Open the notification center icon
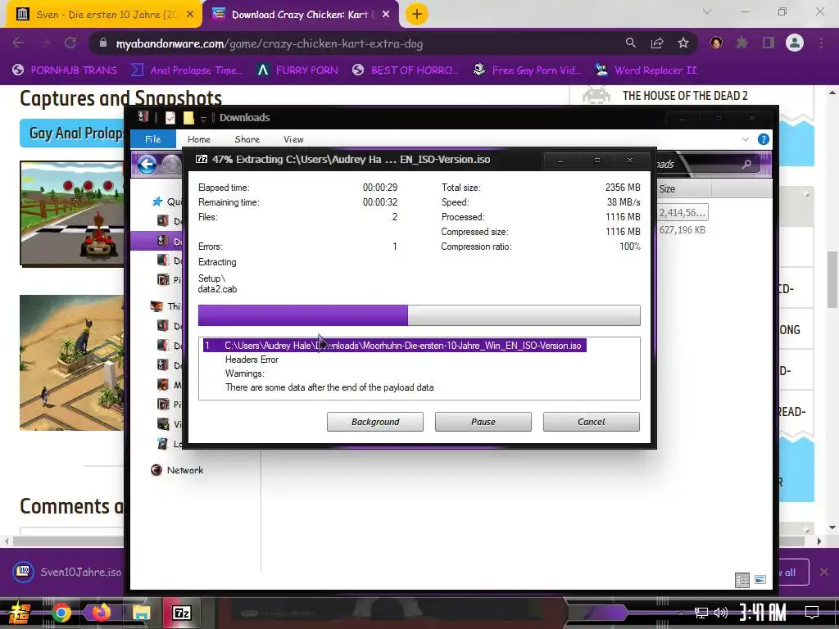The height and width of the screenshot is (629, 839). click(x=812, y=612)
